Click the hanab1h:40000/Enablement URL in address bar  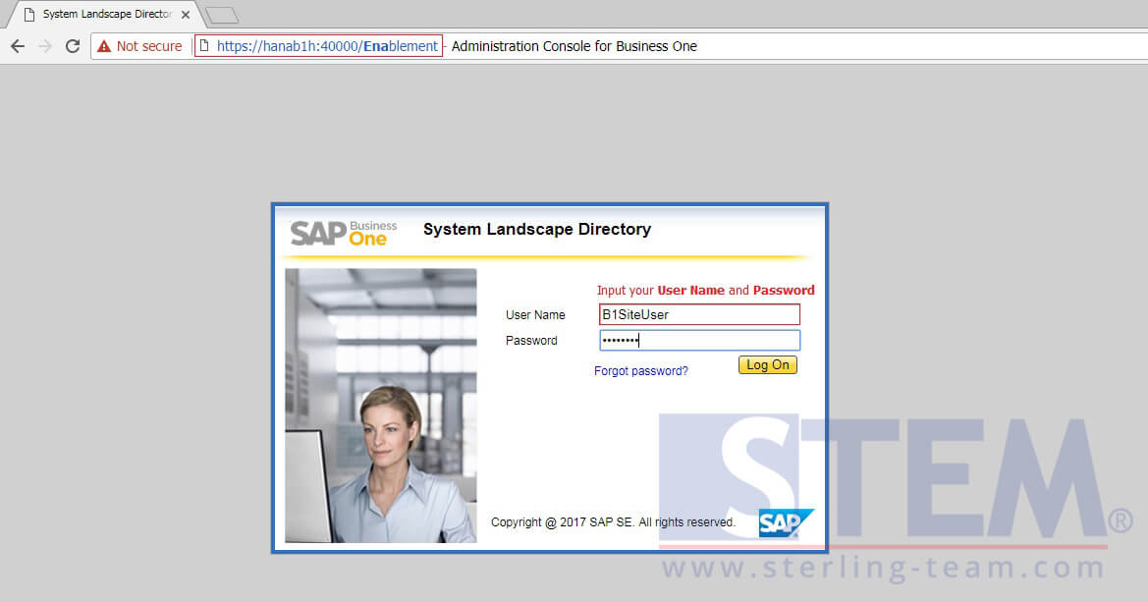327,46
